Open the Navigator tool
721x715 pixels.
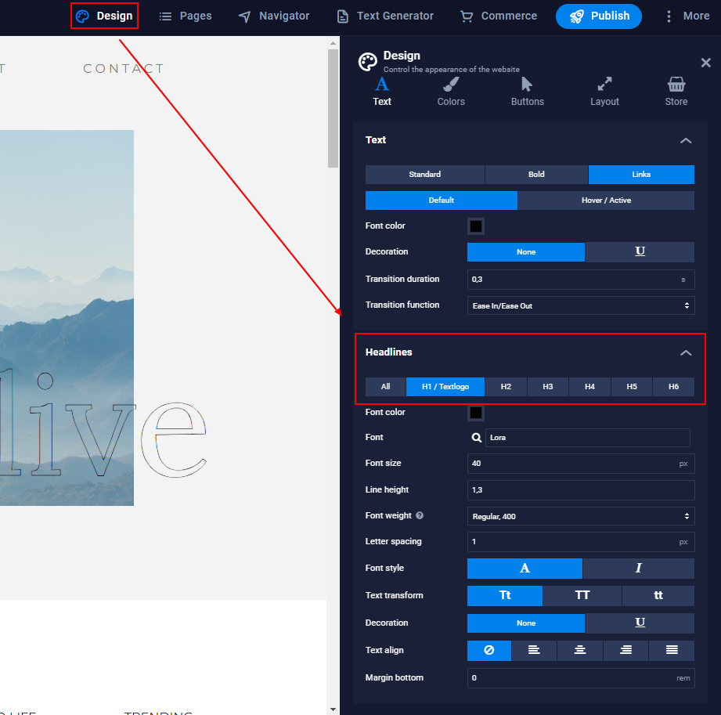click(x=274, y=16)
